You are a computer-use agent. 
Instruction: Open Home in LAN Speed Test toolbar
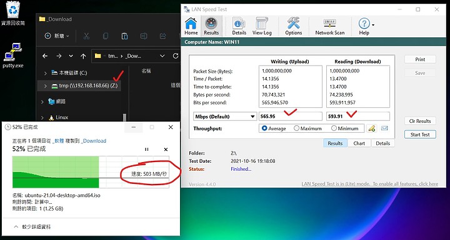click(191, 26)
